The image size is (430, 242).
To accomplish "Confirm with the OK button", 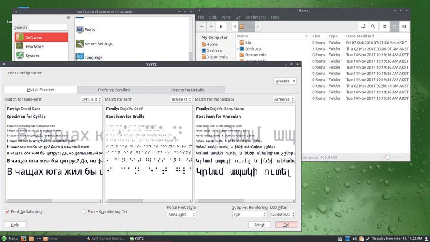I will click(x=286, y=225).
